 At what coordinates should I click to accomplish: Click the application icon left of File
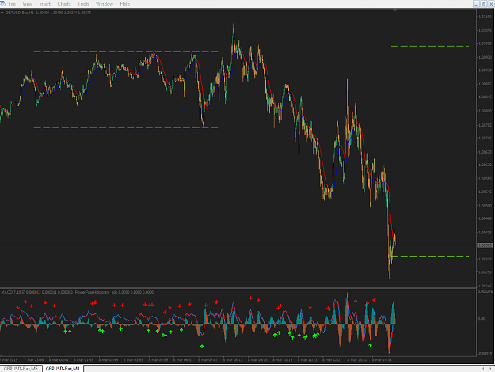tap(2, 4)
